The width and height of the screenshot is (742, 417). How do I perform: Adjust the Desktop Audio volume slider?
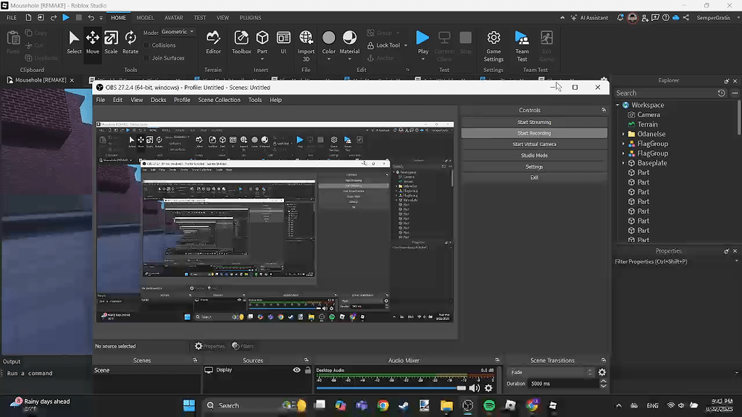(x=459, y=387)
